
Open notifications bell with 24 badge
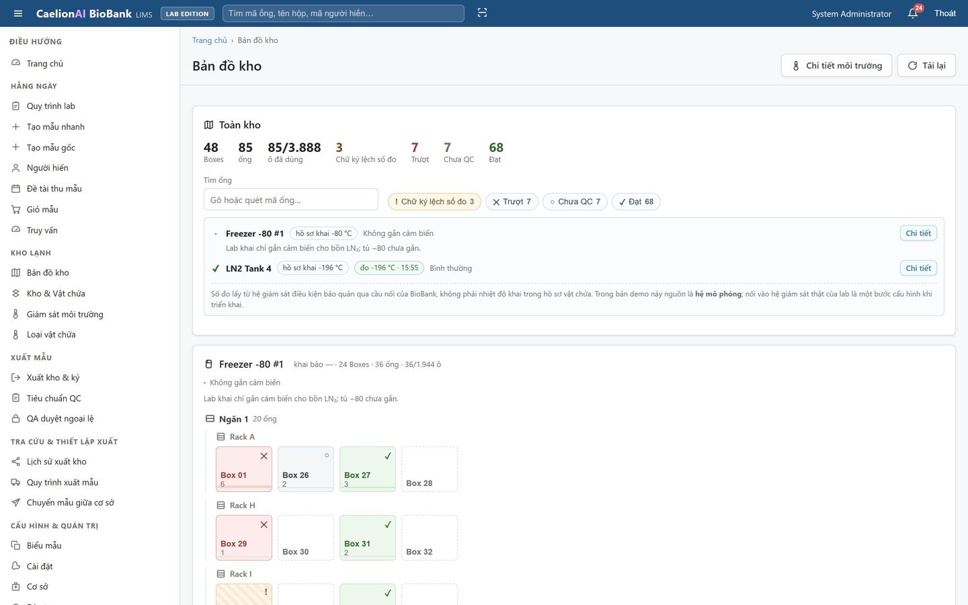click(x=913, y=13)
